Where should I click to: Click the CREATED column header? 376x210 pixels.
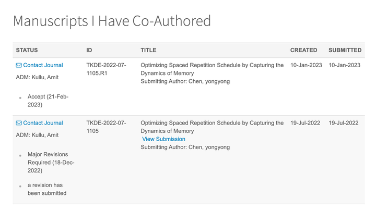(x=303, y=51)
